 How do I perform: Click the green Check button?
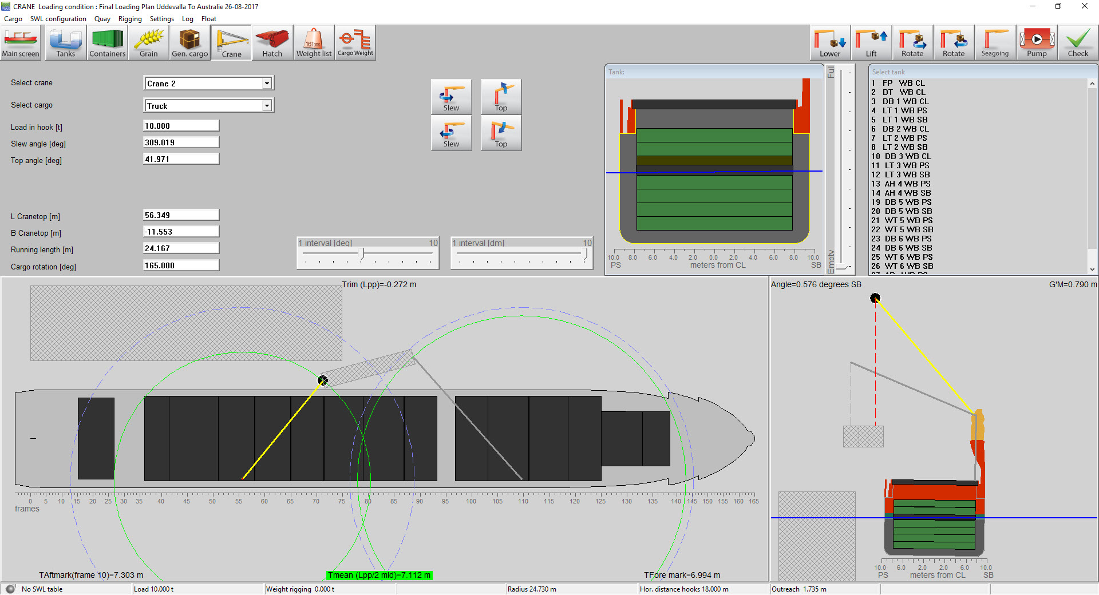coord(1078,42)
